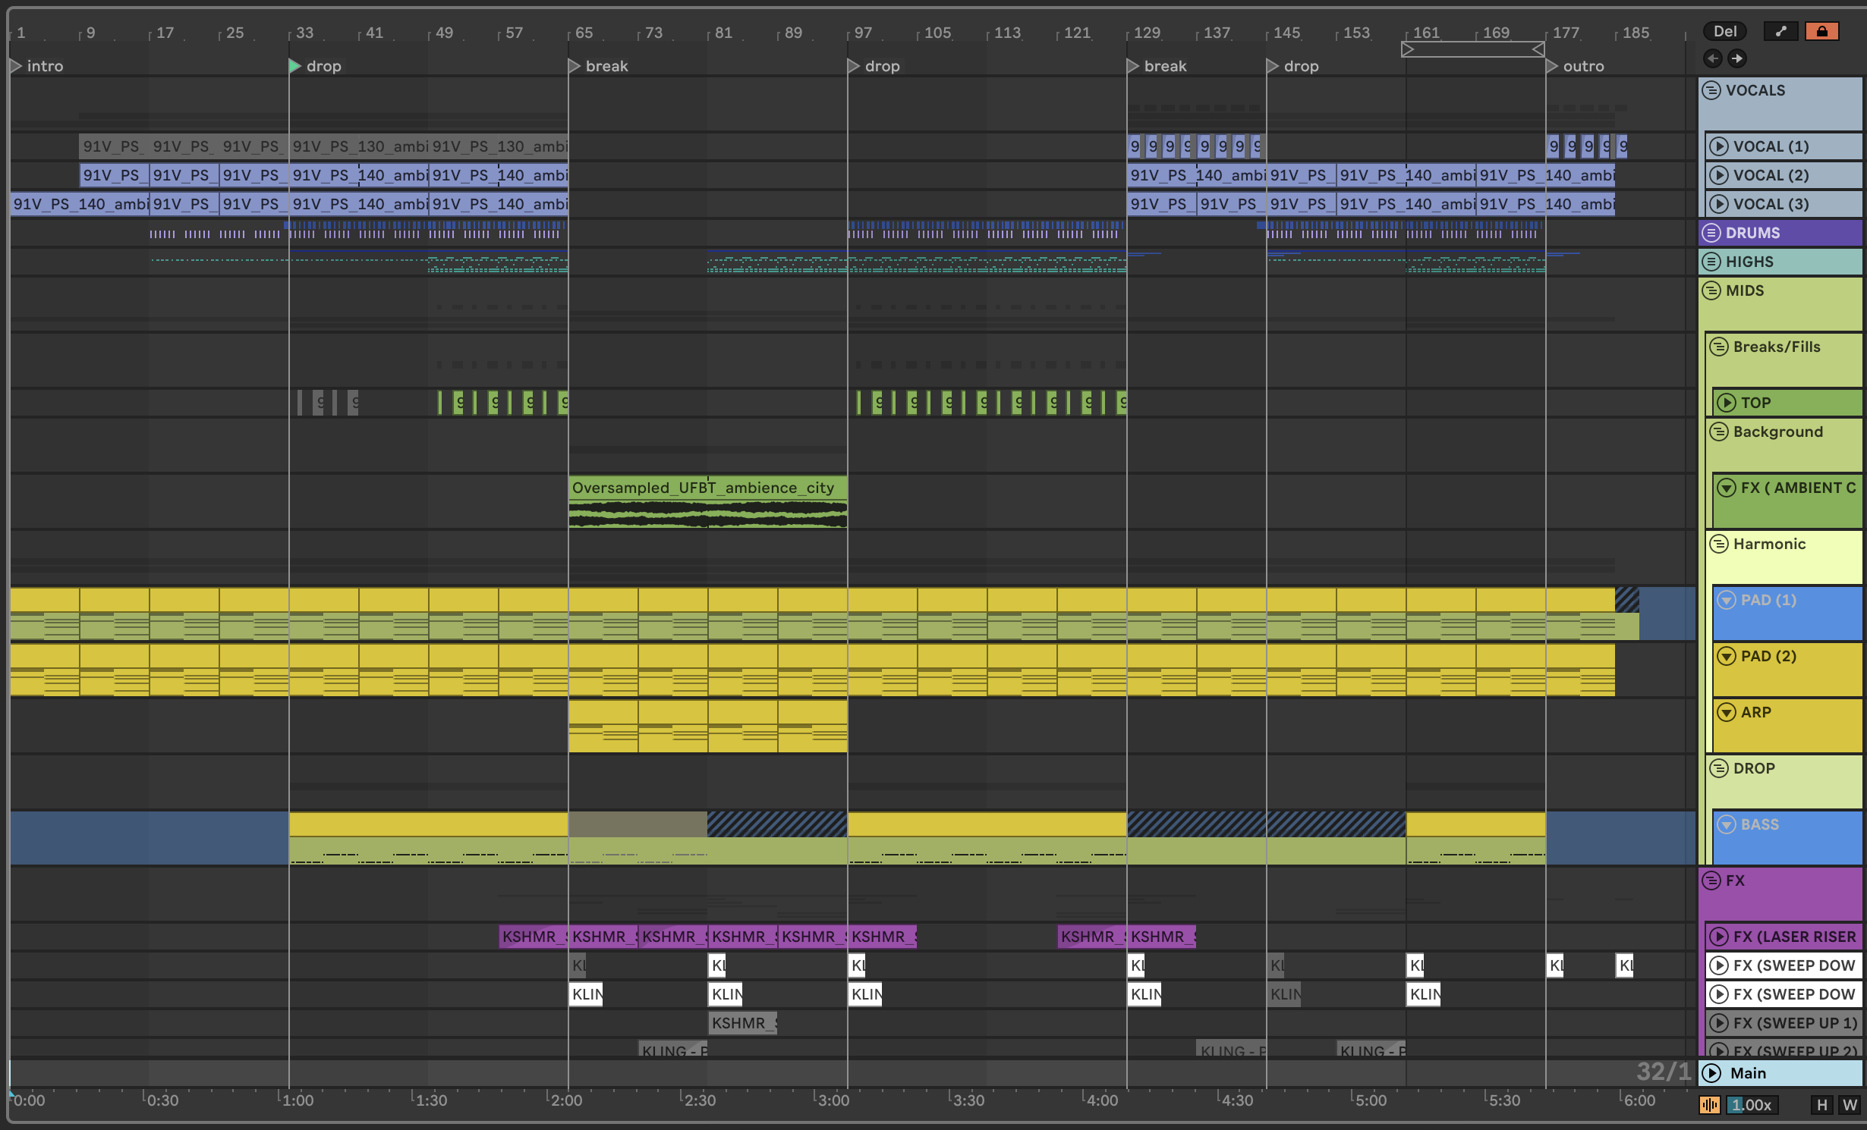Fold the ARP track
Image resolution: width=1867 pixels, height=1130 pixels.
coord(1727,712)
